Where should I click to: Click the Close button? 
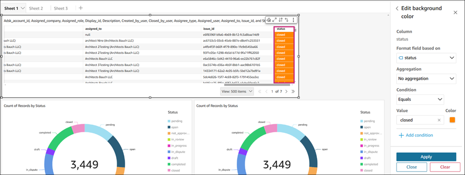[412, 167]
